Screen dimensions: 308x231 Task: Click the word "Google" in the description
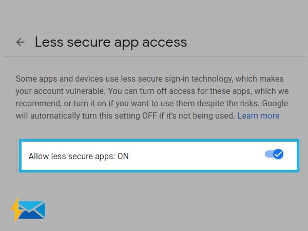(x=275, y=104)
